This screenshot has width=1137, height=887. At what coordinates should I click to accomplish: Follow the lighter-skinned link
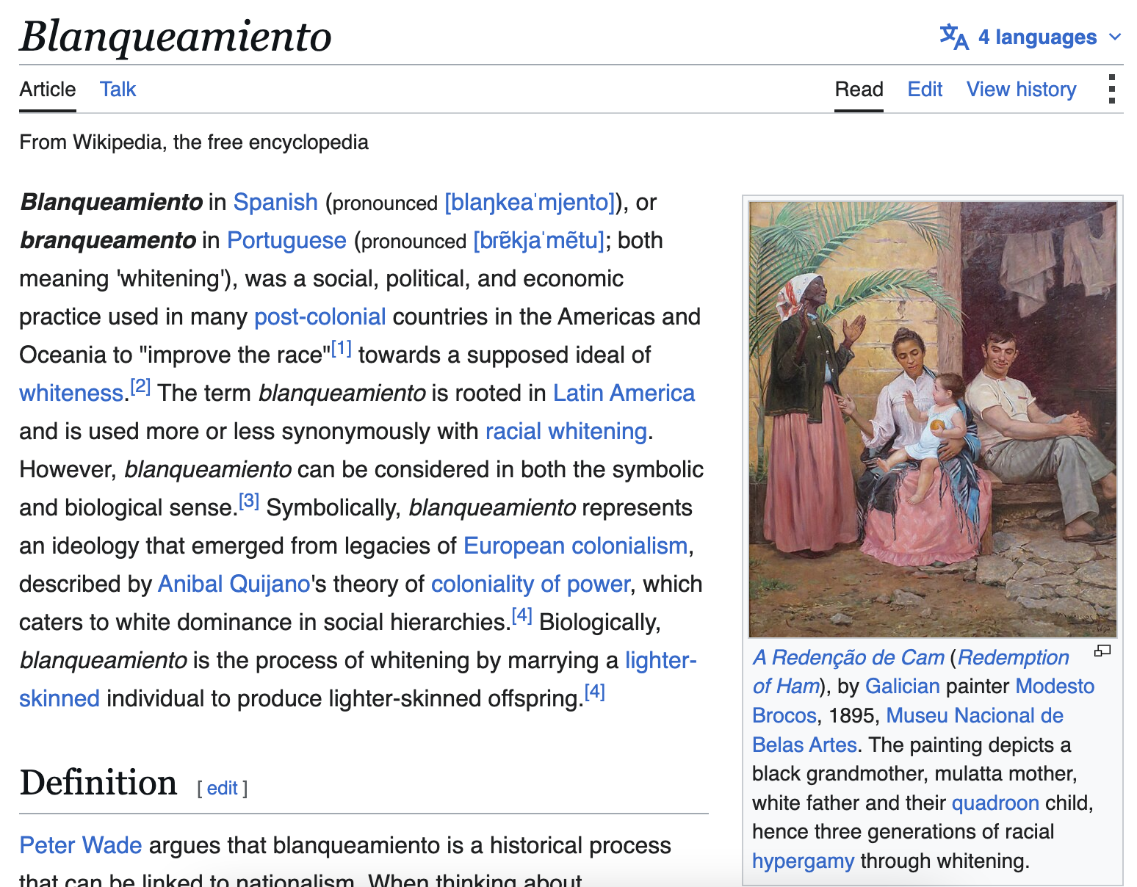pyautogui.click(x=660, y=660)
